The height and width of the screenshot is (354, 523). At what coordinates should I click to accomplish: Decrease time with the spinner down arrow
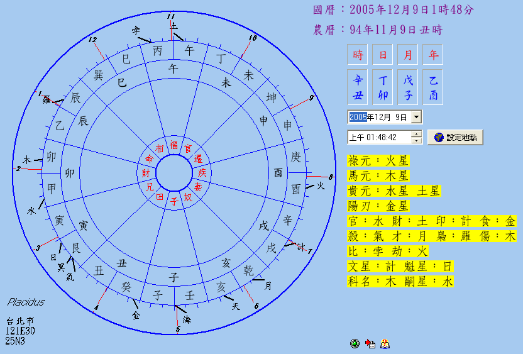[x=416, y=140]
